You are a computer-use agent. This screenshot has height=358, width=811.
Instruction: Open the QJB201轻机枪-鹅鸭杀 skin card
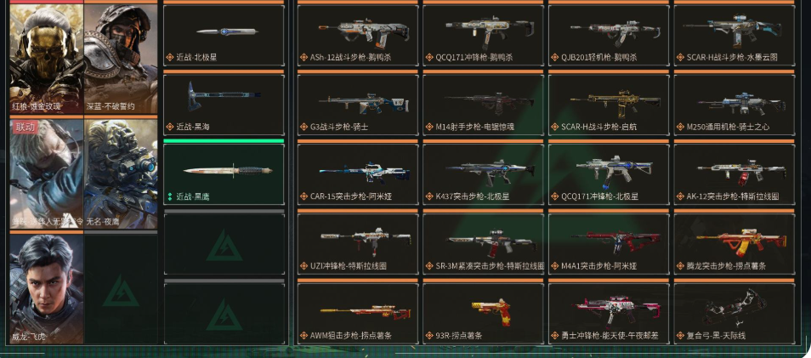click(x=609, y=35)
